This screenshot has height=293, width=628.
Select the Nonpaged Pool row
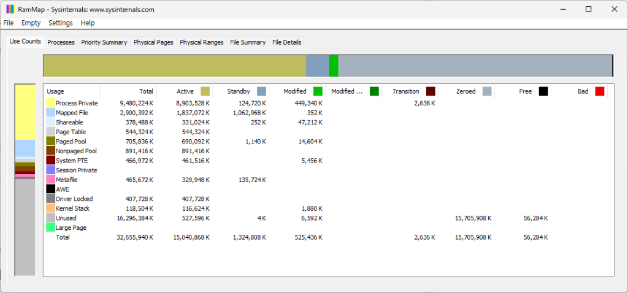(76, 151)
